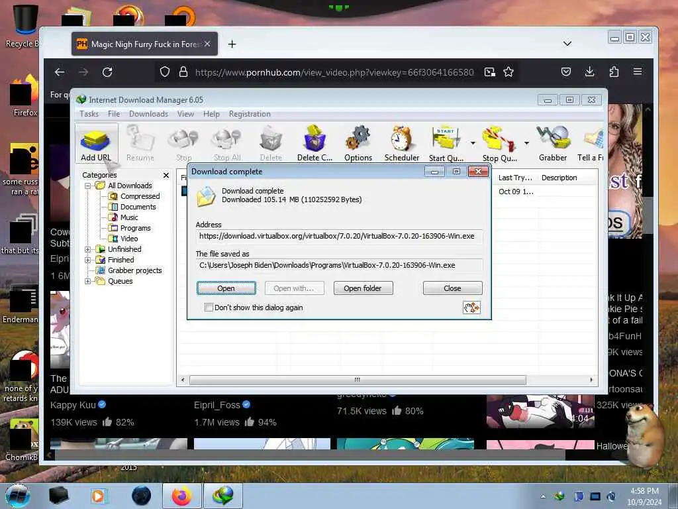Click the file saved as path field
Image resolution: width=678 pixels, height=509 pixels.
(x=339, y=265)
